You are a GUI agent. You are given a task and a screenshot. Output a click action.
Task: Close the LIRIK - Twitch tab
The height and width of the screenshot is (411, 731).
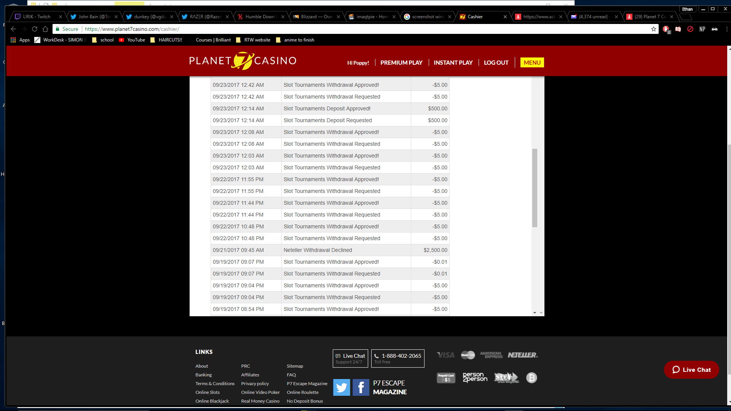[60, 17]
